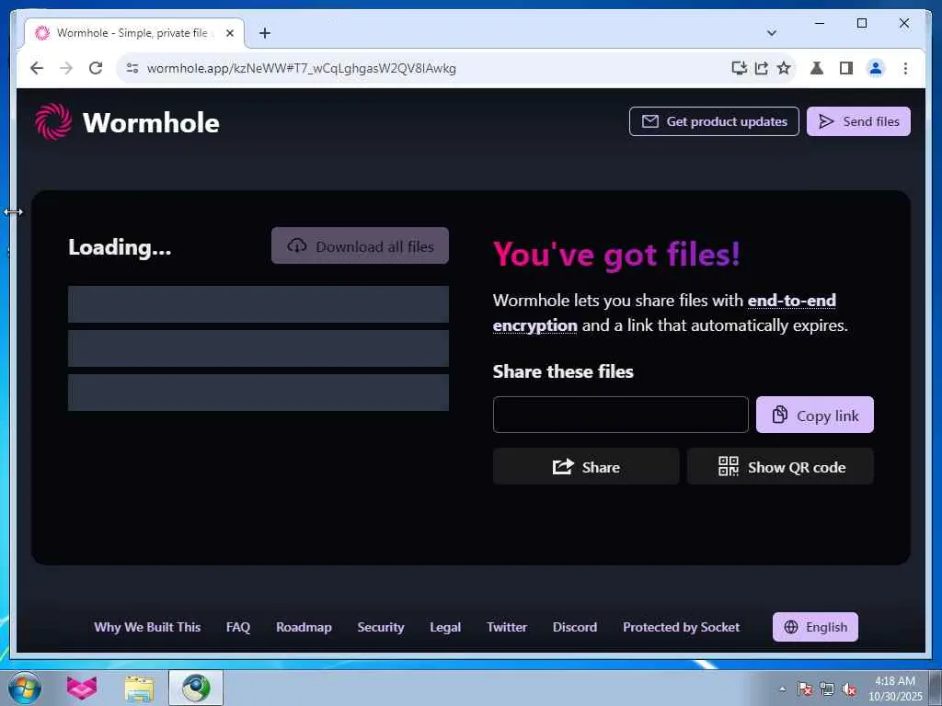Open the Security footer link
Image resolution: width=942 pixels, height=706 pixels.
(381, 627)
